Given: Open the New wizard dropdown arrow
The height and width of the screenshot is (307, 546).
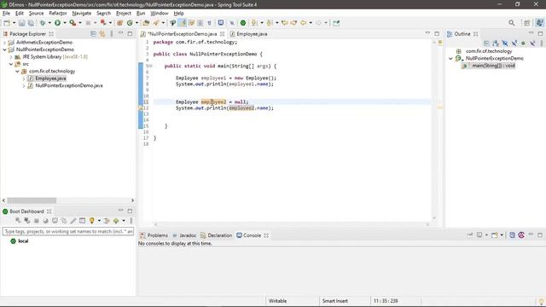Looking at the screenshot, I should click(x=15, y=23).
